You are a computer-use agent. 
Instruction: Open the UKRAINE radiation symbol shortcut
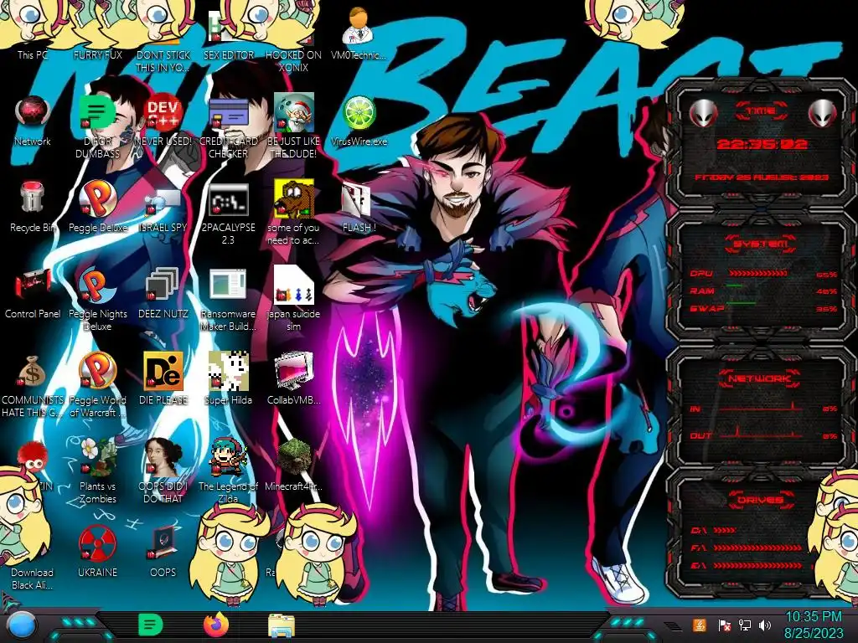tap(98, 551)
